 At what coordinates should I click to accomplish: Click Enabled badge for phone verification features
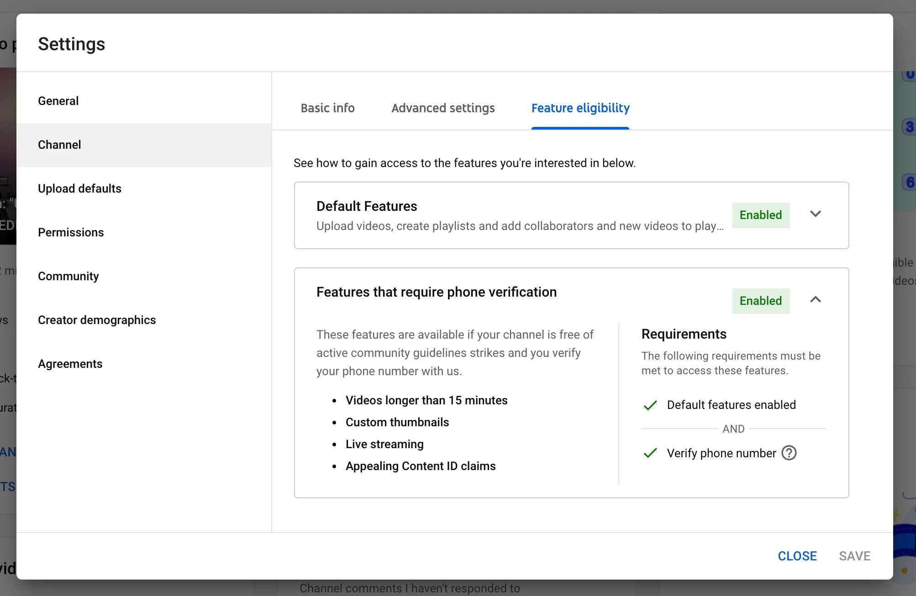761,301
